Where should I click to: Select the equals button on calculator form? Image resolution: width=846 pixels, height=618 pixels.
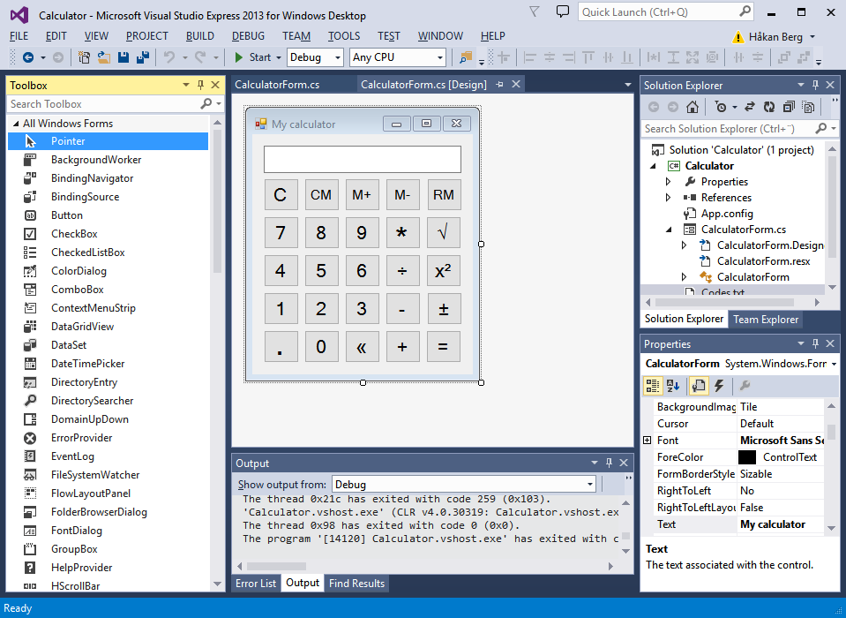[x=444, y=346]
